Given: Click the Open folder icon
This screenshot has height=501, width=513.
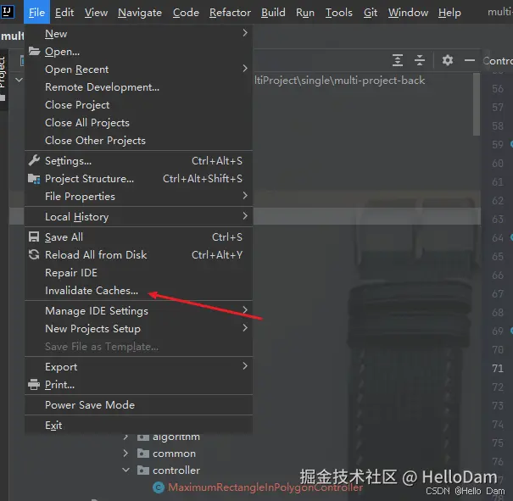Looking at the screenshot, I should tap(34, 51).
